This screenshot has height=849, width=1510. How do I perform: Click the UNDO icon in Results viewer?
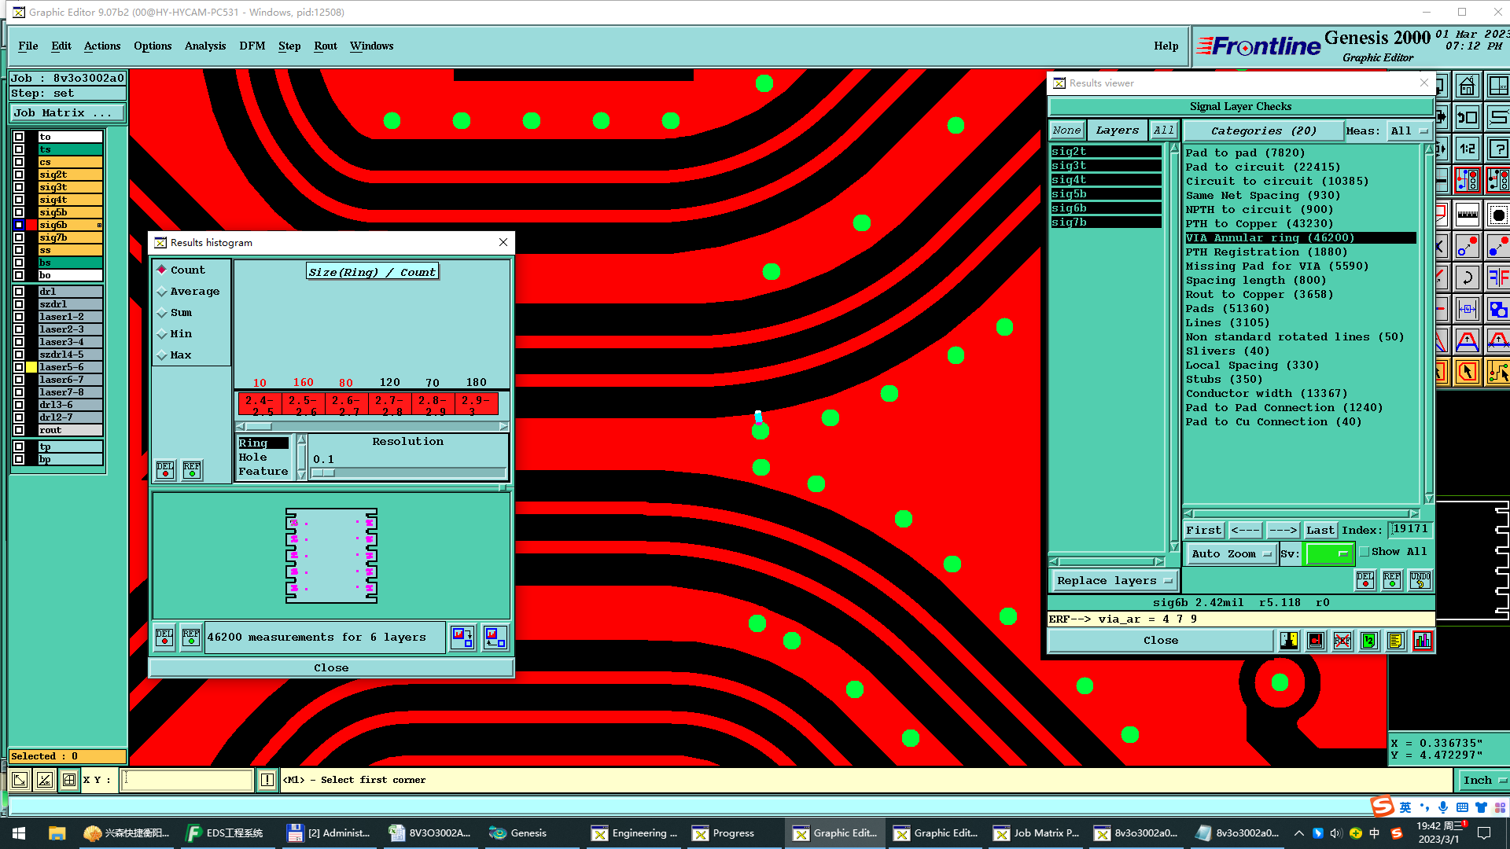click(x=1420, y=580)
